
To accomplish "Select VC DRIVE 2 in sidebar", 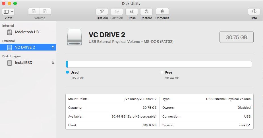I will [x=28, y=47].
